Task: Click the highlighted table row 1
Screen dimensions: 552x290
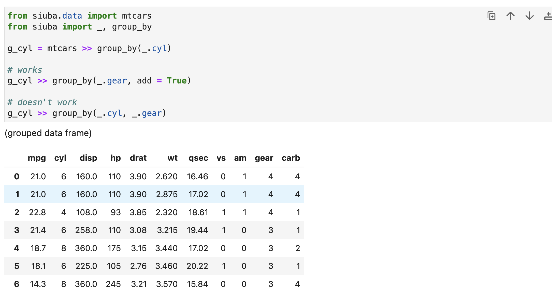Action: point(153,194)
